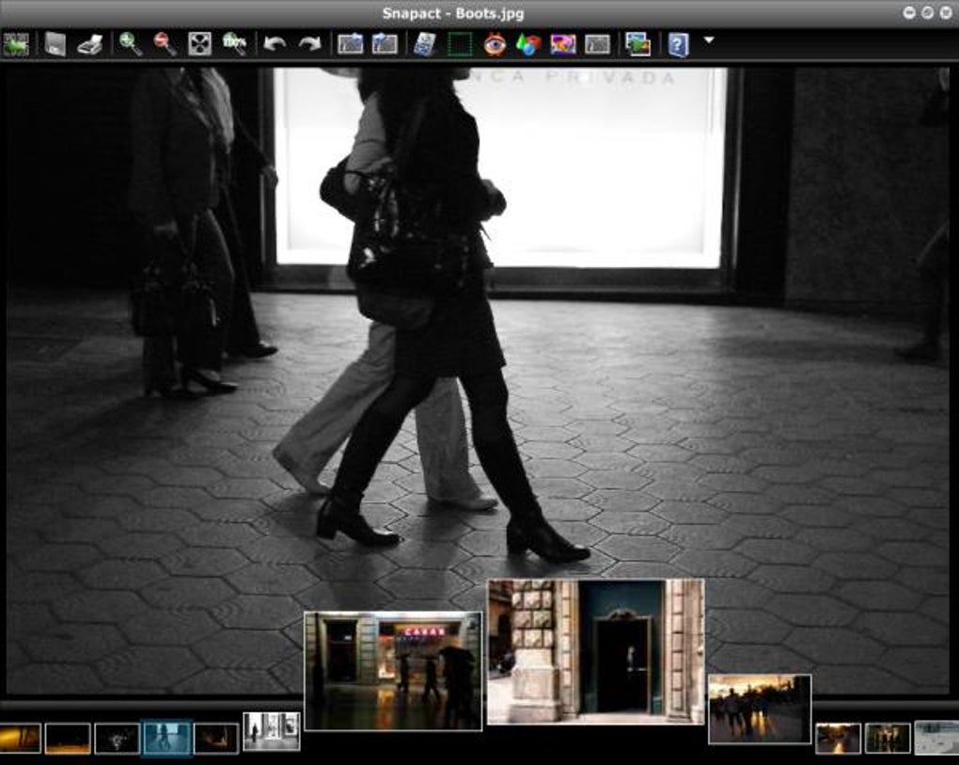
Task: Zoom out with the red magnifier
Action: [x=165, y=44]
